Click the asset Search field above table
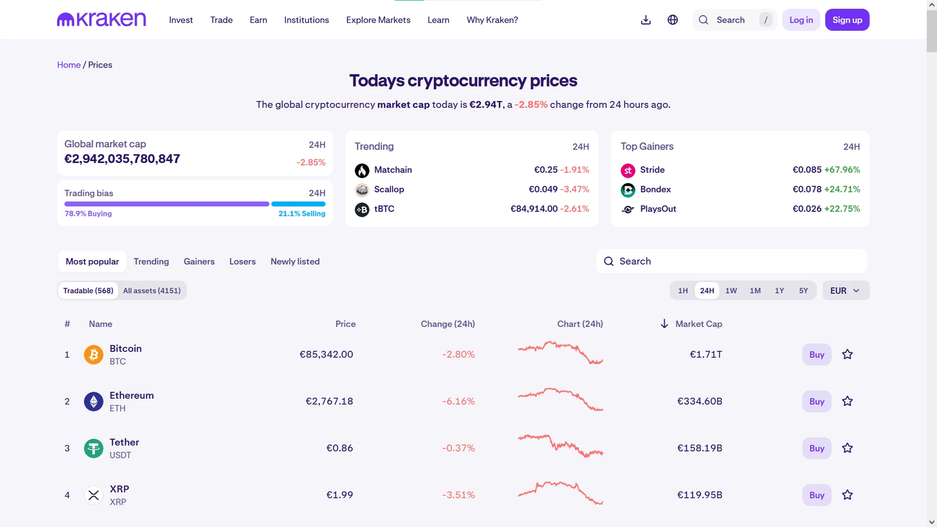This screenshot has height=527, width=937. [x=732, y=262]
